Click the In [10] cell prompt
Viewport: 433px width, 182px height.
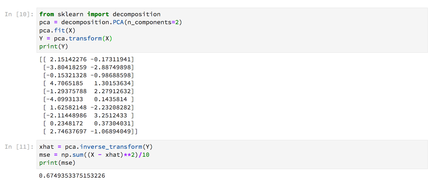point(19,14)
